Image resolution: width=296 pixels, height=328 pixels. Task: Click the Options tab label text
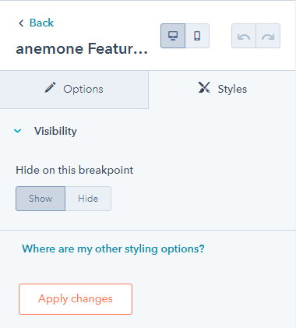click(x=83, y=90)
